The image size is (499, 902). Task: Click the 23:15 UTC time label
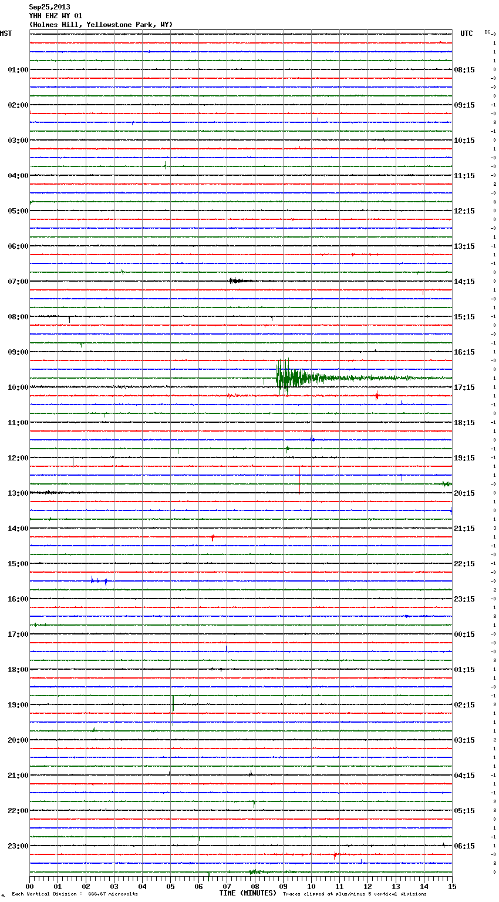click(464, 599)
